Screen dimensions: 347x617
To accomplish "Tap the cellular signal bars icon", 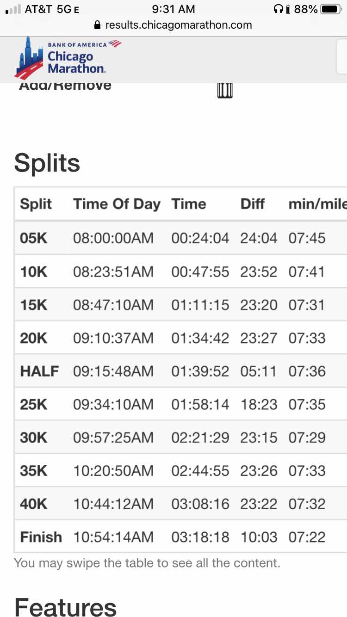I will point(13,9).
